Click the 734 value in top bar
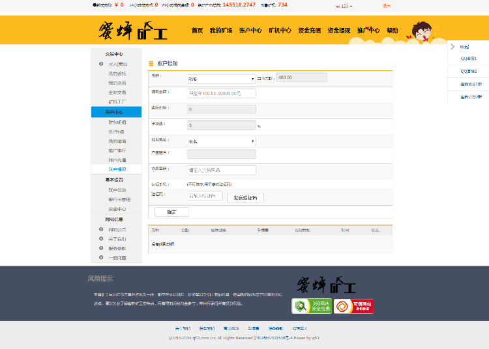This screenshot has width=489, height=349. [x=282, y=5]
